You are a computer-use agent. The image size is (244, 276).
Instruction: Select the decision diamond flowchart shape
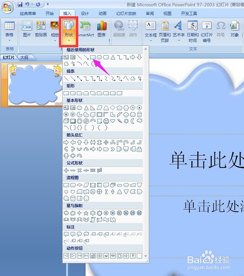point(80,185)
